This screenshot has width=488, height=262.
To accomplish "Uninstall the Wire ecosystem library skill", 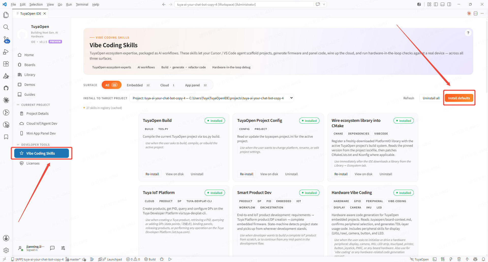I will coord(386,174).
